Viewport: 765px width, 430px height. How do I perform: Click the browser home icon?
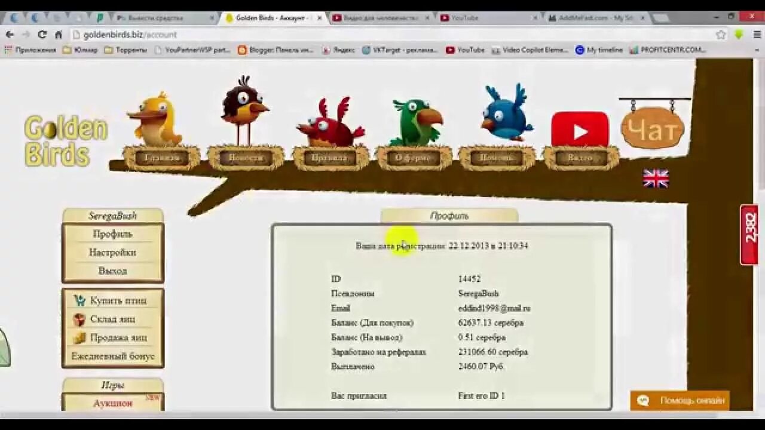(59, 35)
